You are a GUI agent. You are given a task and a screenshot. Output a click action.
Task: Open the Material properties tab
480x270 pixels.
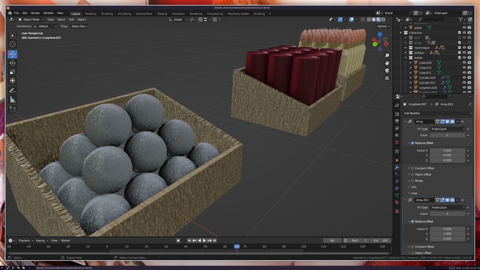pos(397,202)
